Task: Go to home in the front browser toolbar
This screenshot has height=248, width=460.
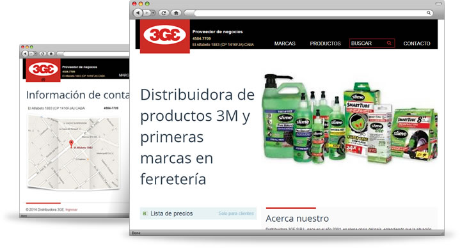Action: (x=176, y=13)
